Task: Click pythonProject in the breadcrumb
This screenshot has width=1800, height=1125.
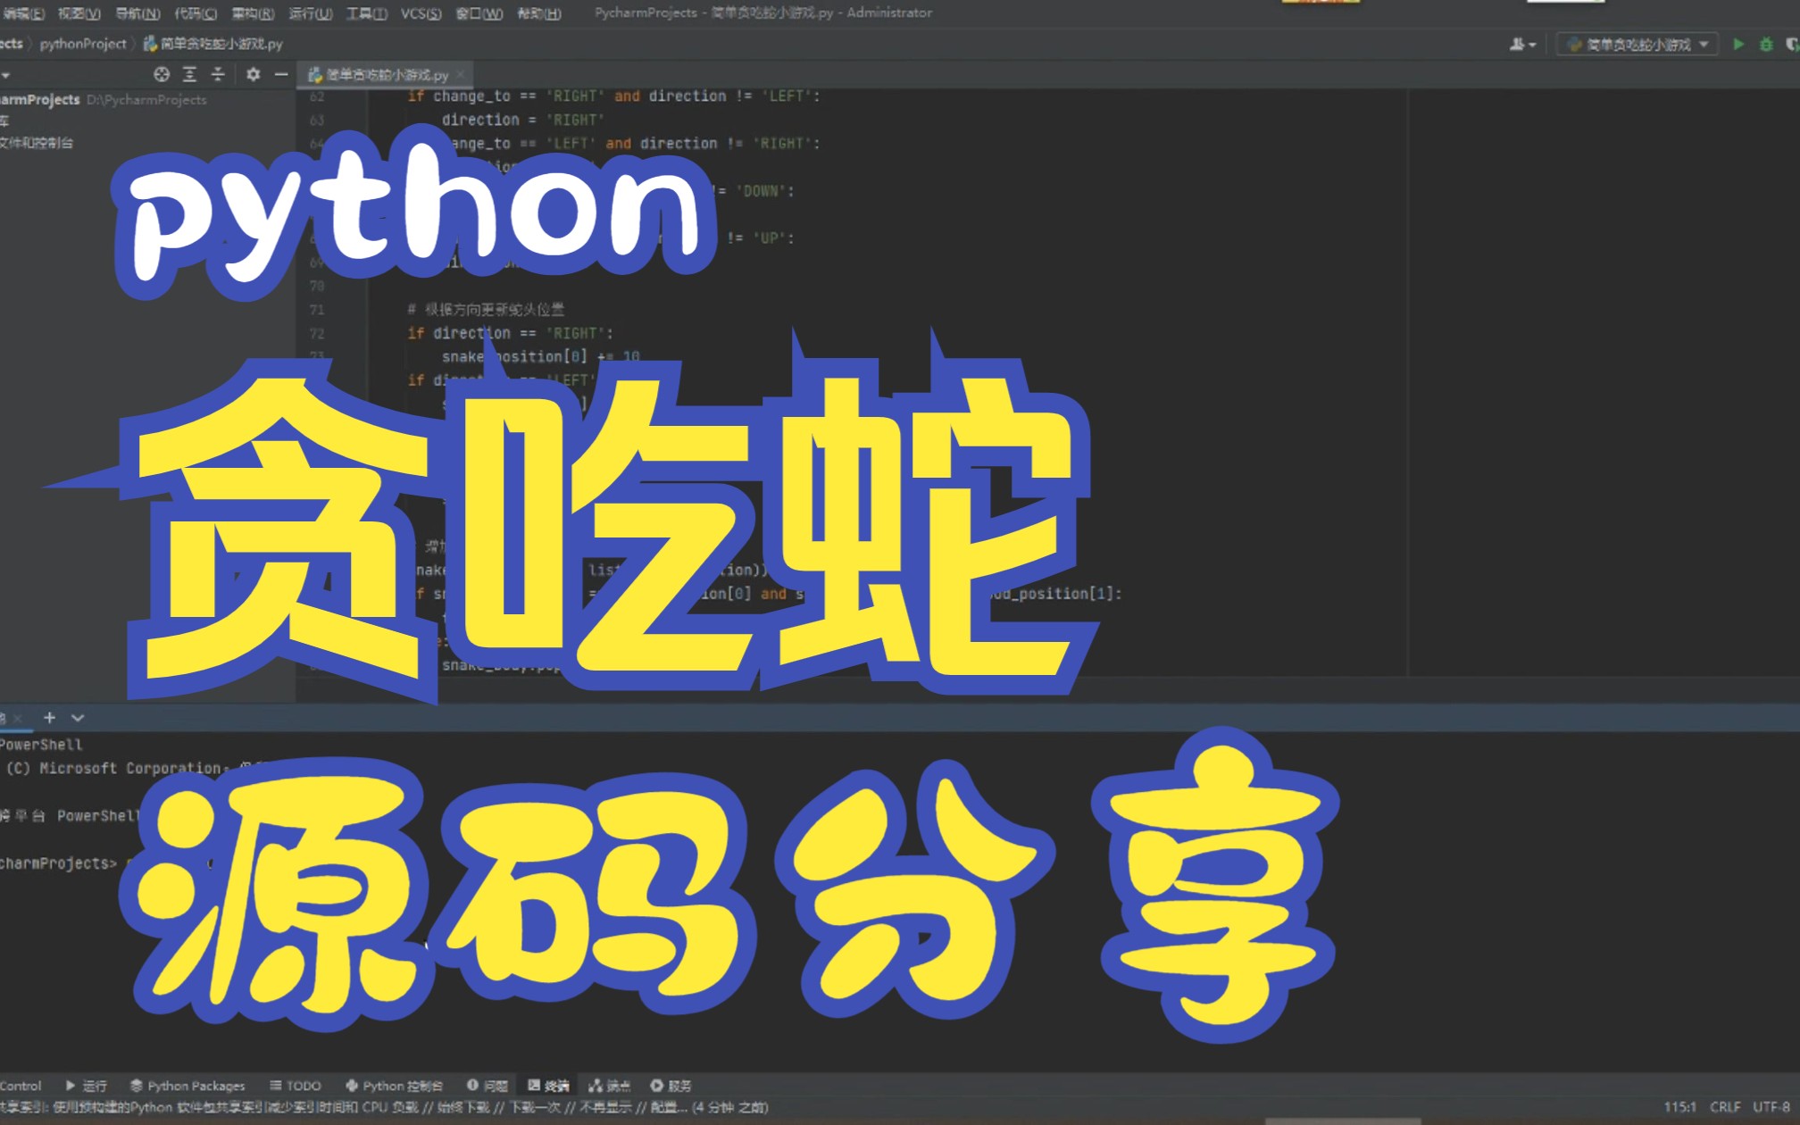Action: [83, 43]
